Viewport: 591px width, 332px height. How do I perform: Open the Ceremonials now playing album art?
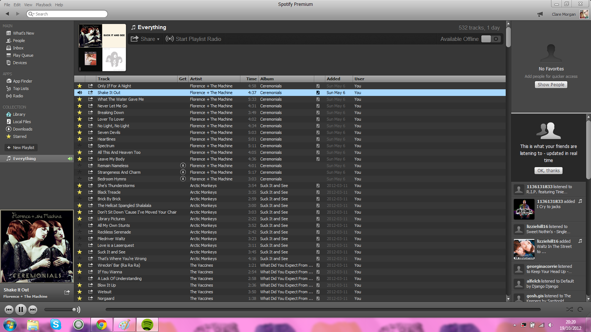click(x=37, y=246)
